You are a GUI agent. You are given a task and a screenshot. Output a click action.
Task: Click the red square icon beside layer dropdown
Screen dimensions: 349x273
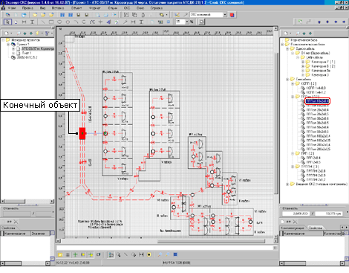[232, 15]
